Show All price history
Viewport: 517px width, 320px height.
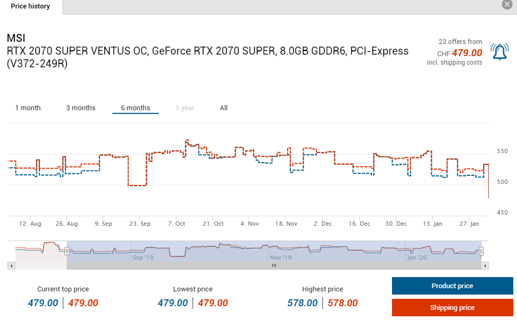(x=224, y=108)
